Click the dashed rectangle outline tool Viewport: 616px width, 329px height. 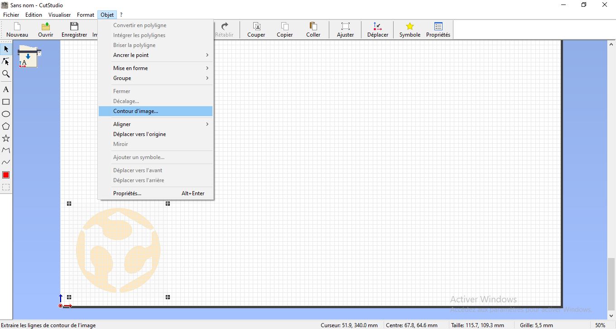click(x=6, y=187)
